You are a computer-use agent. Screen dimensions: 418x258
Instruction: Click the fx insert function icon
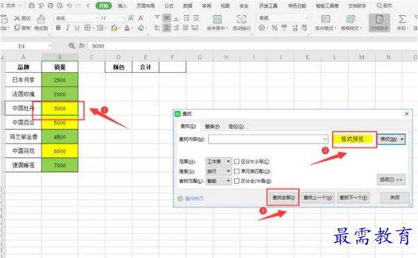(x=81, y=46)
